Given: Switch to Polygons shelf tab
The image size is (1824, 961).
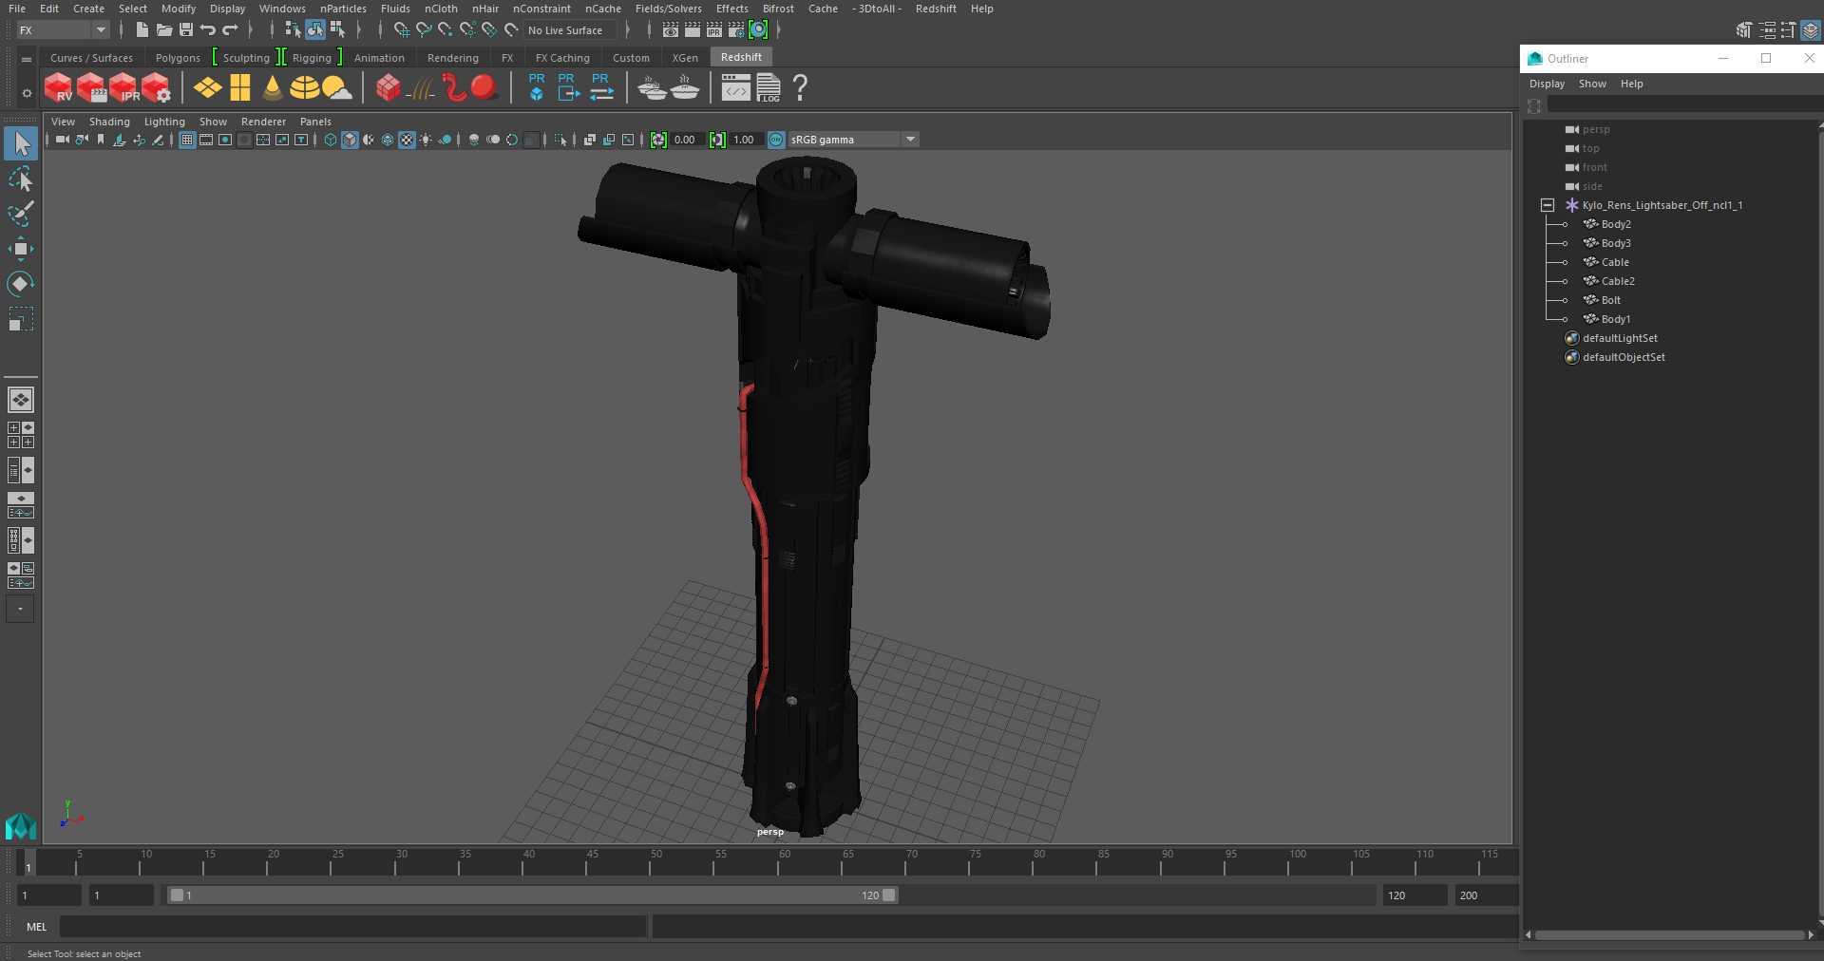Looking at the screenshot, I should tap(178, 58).
